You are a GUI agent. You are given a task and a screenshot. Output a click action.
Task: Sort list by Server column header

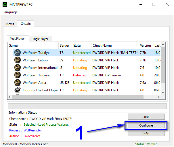tap(65, 45)
